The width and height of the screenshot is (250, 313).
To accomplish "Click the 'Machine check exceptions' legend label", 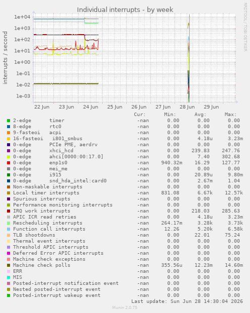I will [49, 259].
